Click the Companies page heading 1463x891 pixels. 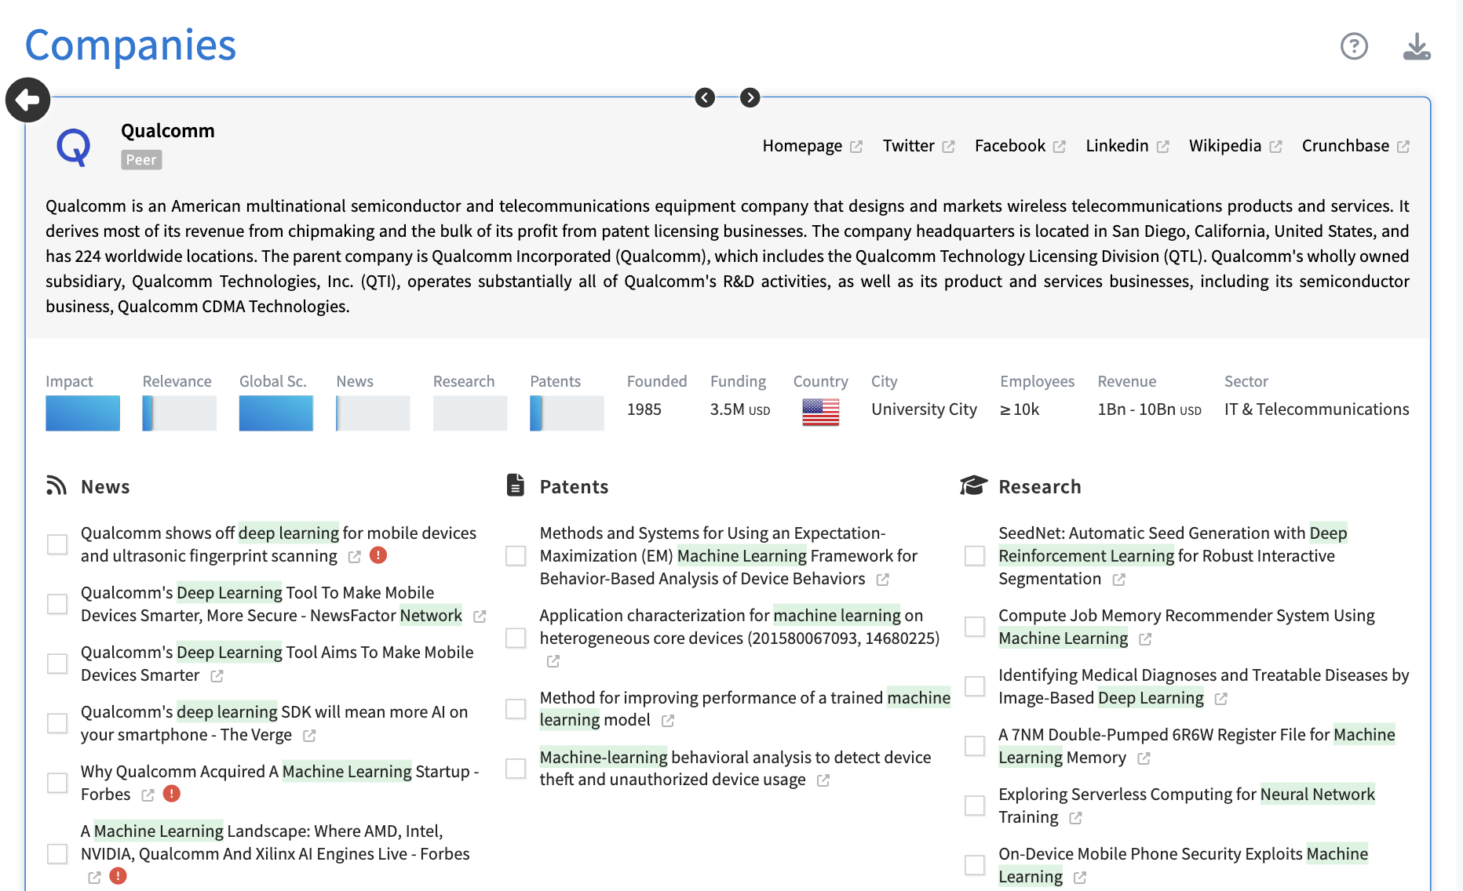pos(130,45)
